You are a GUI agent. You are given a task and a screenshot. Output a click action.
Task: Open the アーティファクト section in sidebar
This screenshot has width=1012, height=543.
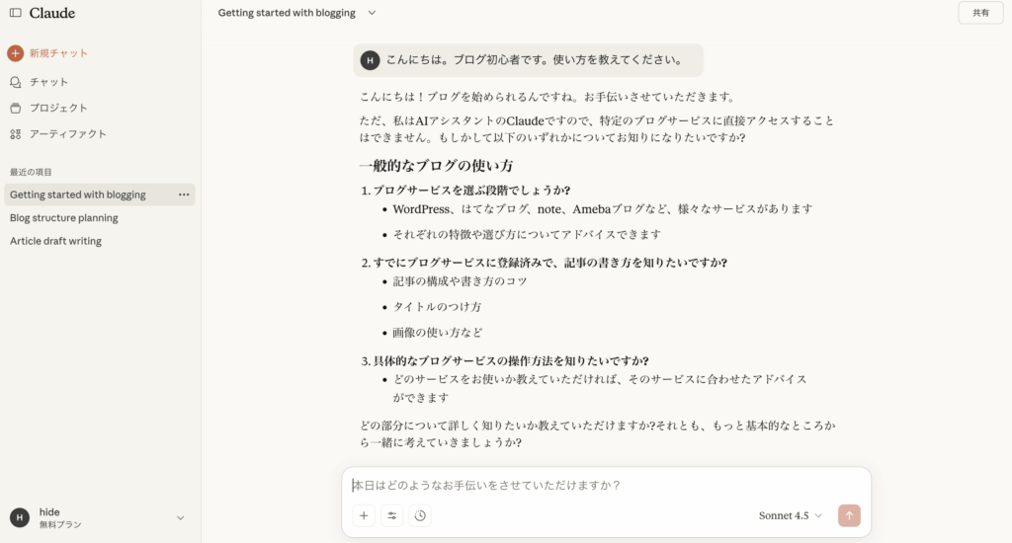click(67, 133)
